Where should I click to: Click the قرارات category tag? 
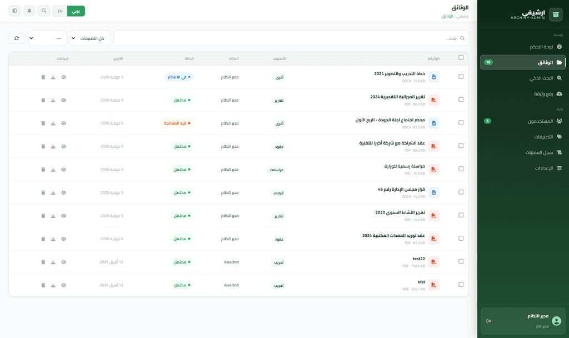(x=278, y=193)
